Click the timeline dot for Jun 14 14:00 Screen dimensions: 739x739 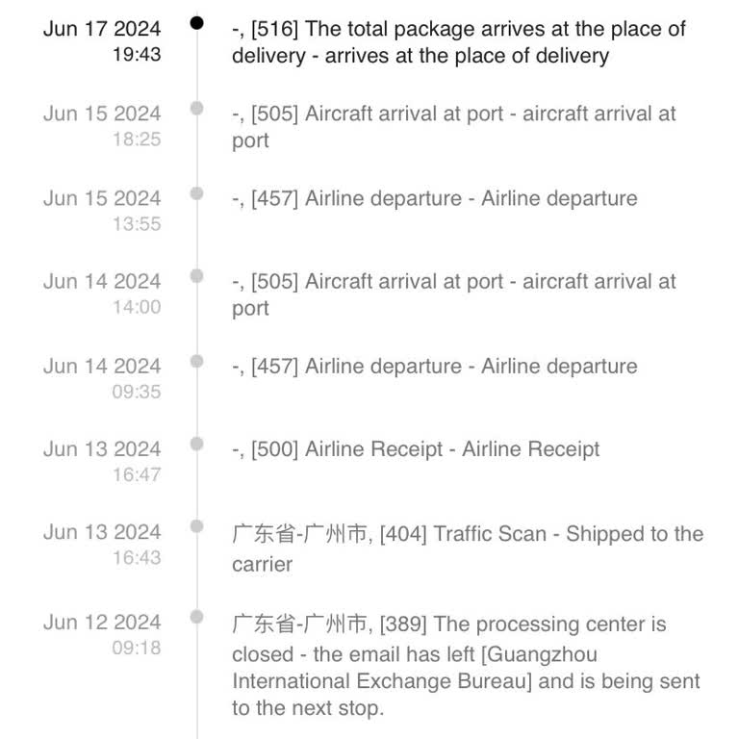[x=197, y=276]
